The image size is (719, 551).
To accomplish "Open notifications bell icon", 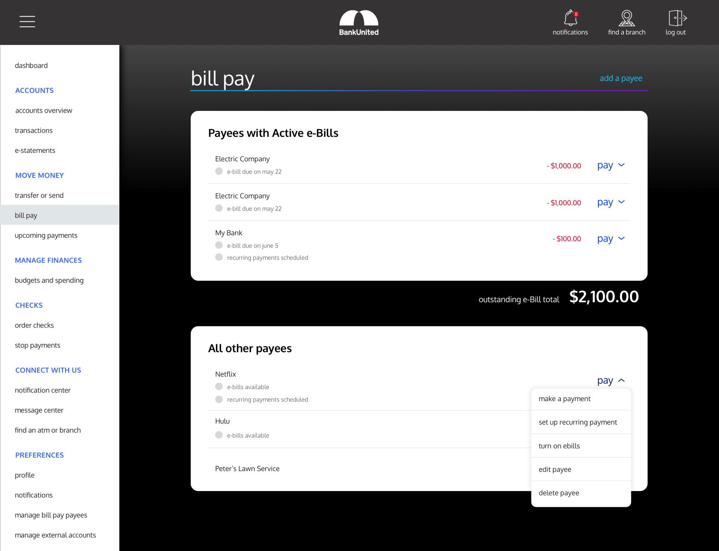I will (570, 18).
